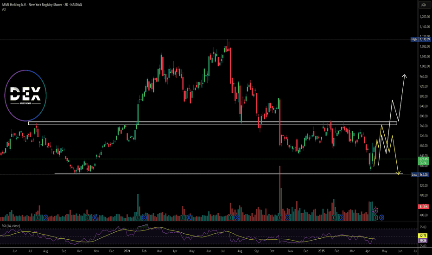Click the 2025 label on the time axis

pos(321,251)
